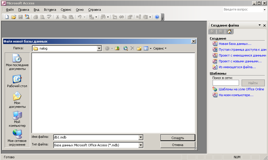268x160 pixels.
Task: Click the Spelling check ABC icon
Action: 49,17
